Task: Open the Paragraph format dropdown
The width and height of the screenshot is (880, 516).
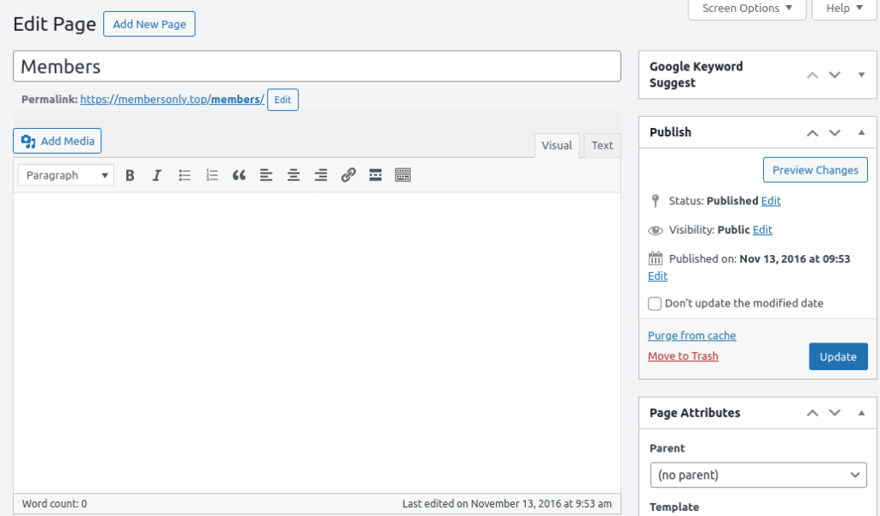Action: [65, 175]
